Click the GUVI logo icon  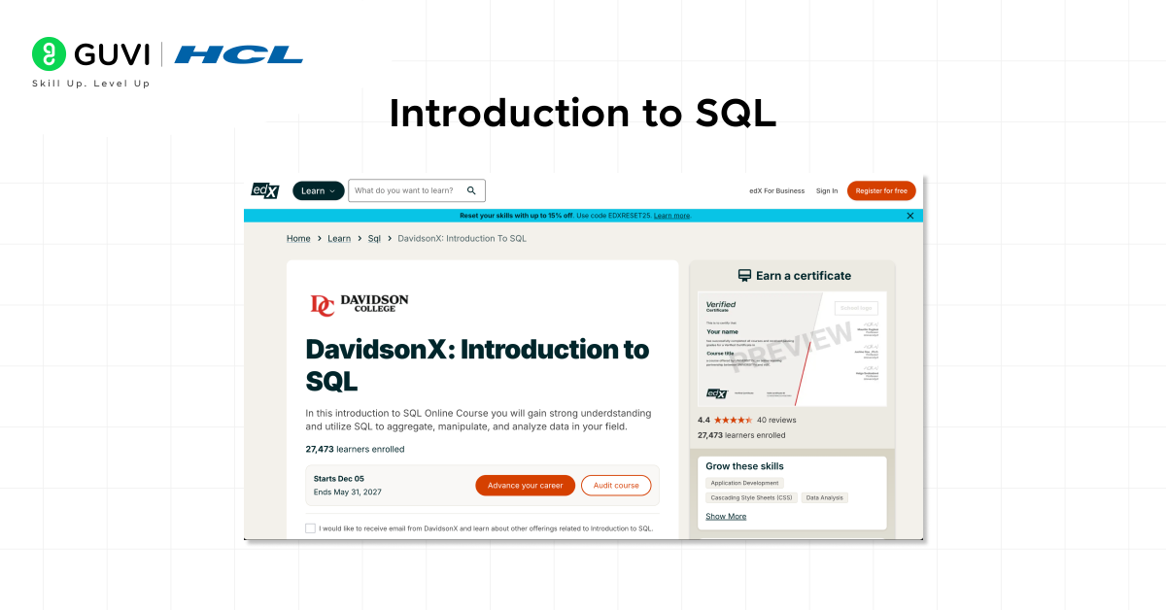click(x=49, y=53)
